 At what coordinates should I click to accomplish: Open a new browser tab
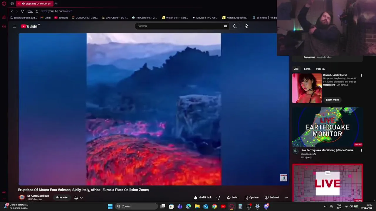pos(56,4)
